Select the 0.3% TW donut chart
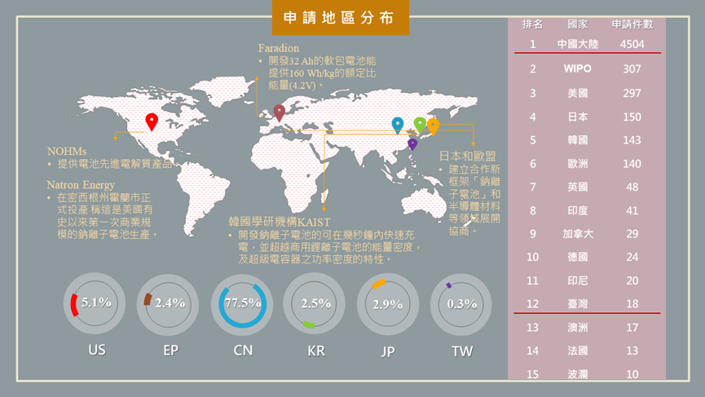The width and height of the screenshot is (705, 397). point(461,303)
